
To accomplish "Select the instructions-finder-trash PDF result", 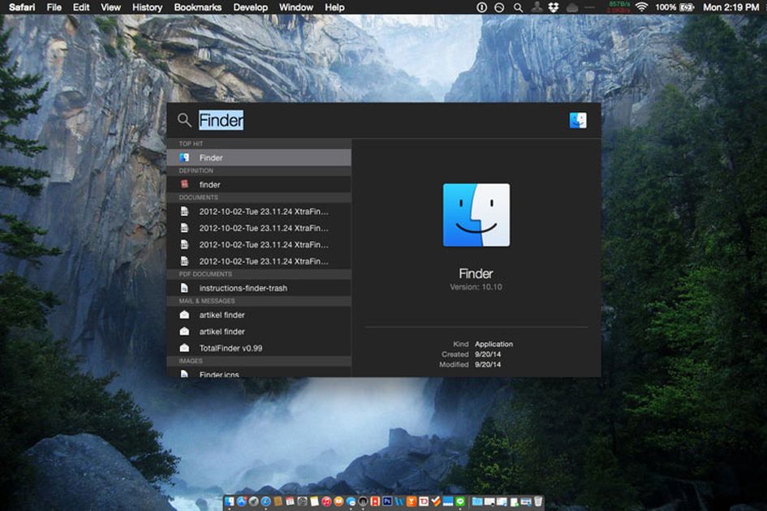I will click(259, 288).
